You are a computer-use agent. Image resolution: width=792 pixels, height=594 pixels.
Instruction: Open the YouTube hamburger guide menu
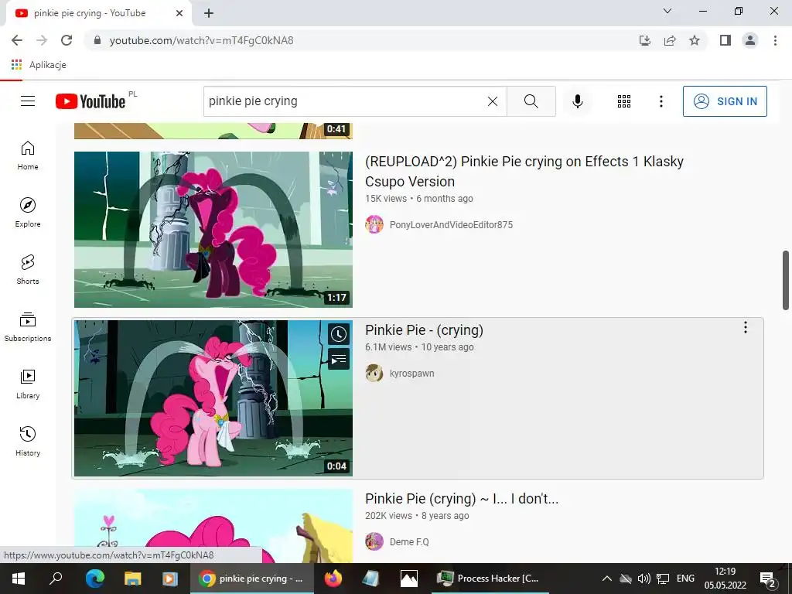(x=28, y=101)
